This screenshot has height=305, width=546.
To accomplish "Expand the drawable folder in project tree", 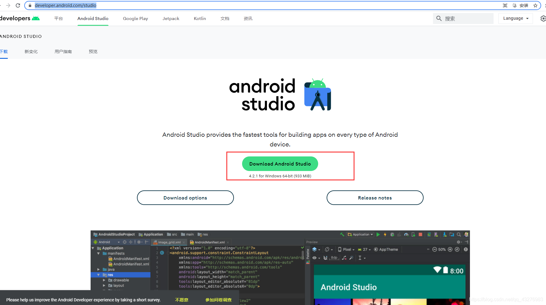I will tap(104, 280).
